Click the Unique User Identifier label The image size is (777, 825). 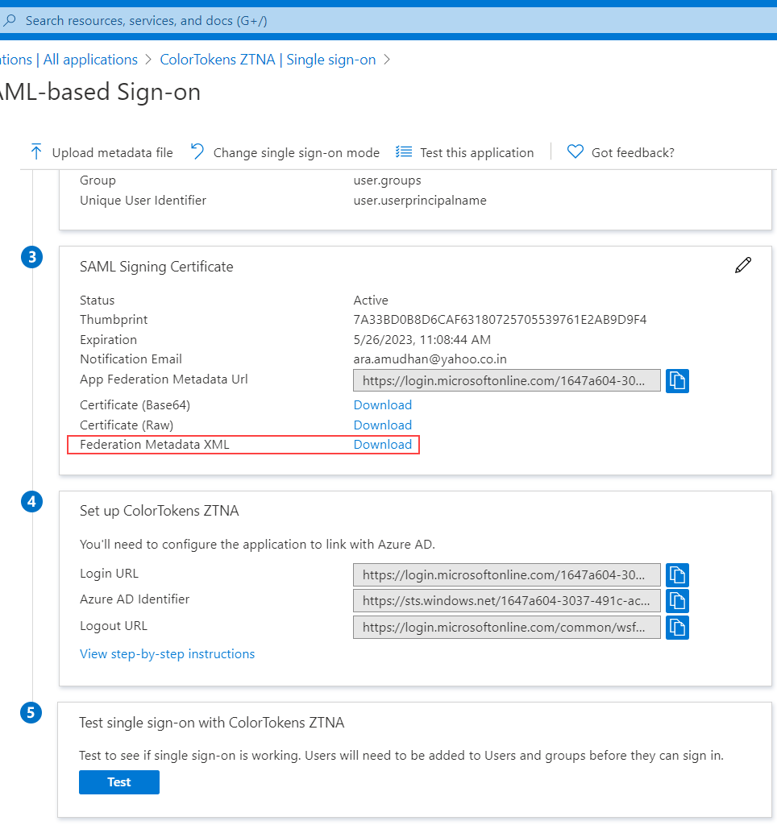coord(143,201)
